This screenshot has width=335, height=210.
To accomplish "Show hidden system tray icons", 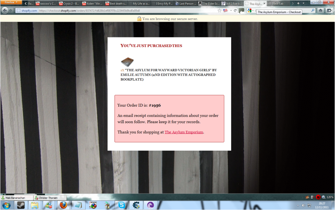I will [x=298, y=205].
